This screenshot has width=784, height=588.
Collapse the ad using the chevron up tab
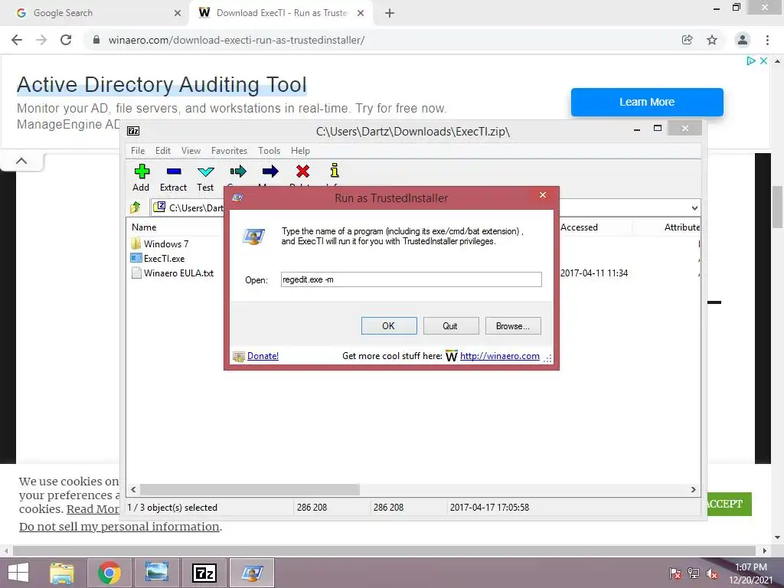click(x=21, y=161)
